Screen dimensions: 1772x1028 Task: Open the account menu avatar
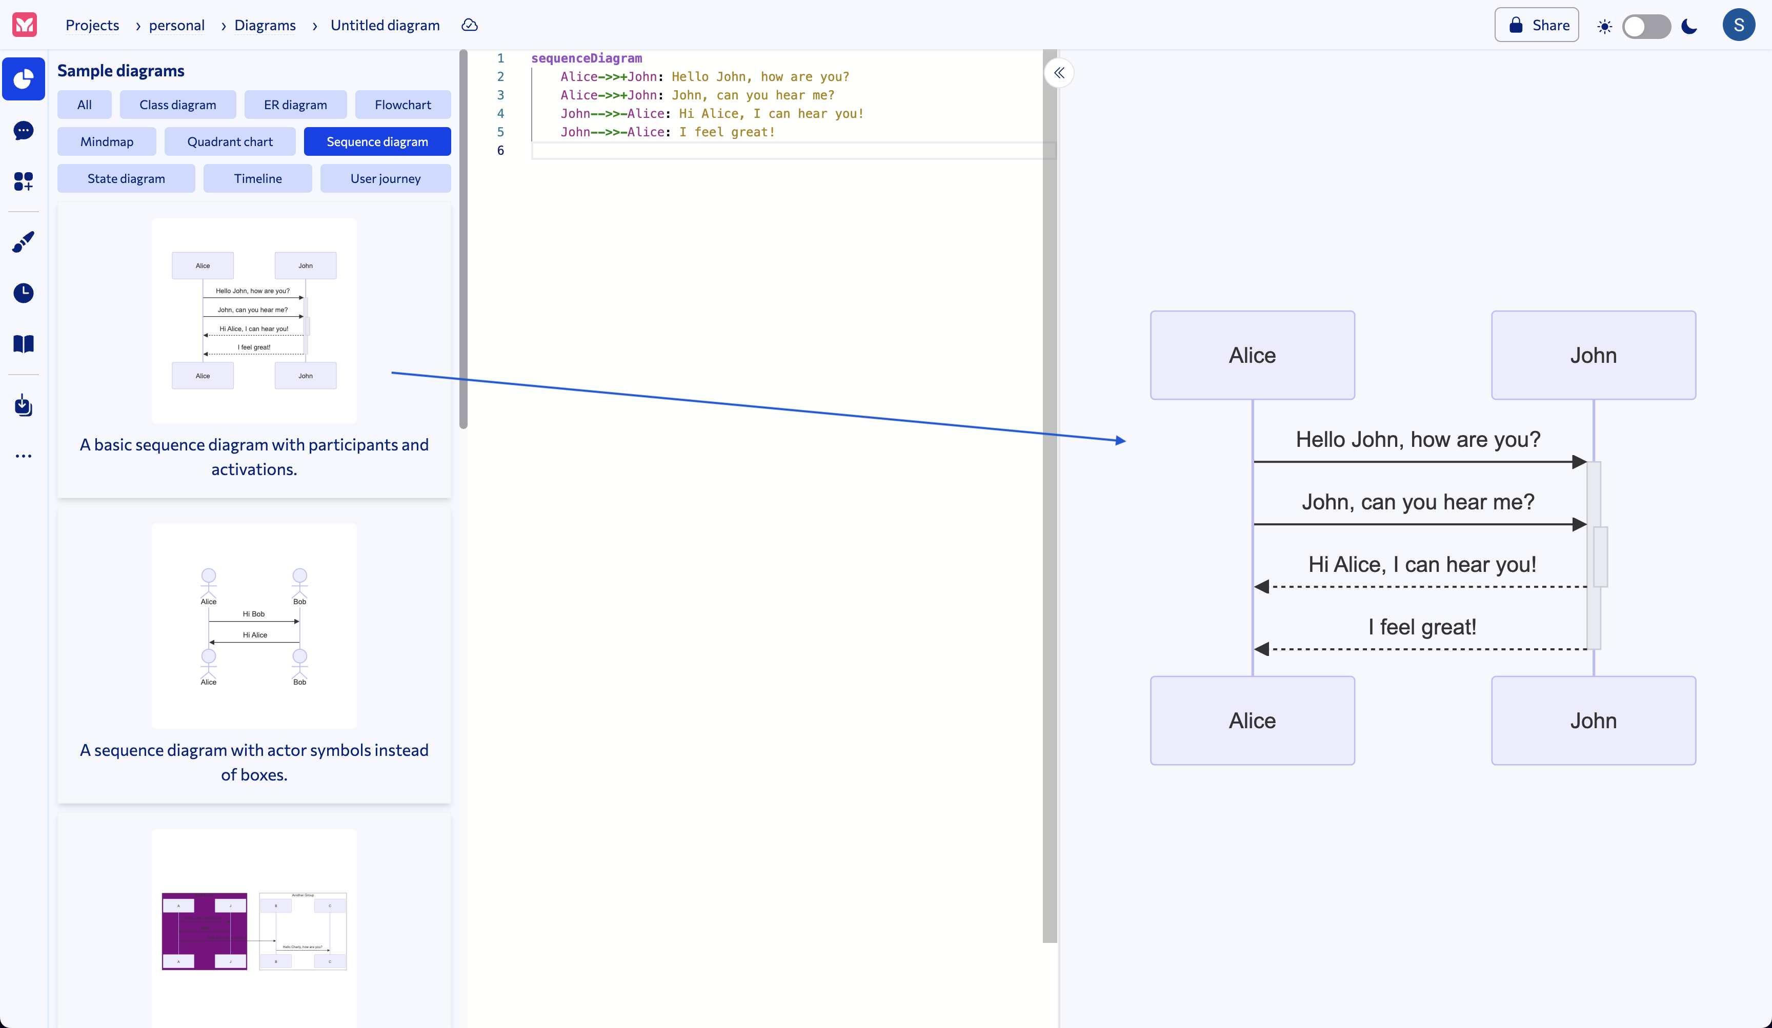(x=1739, y=25)
